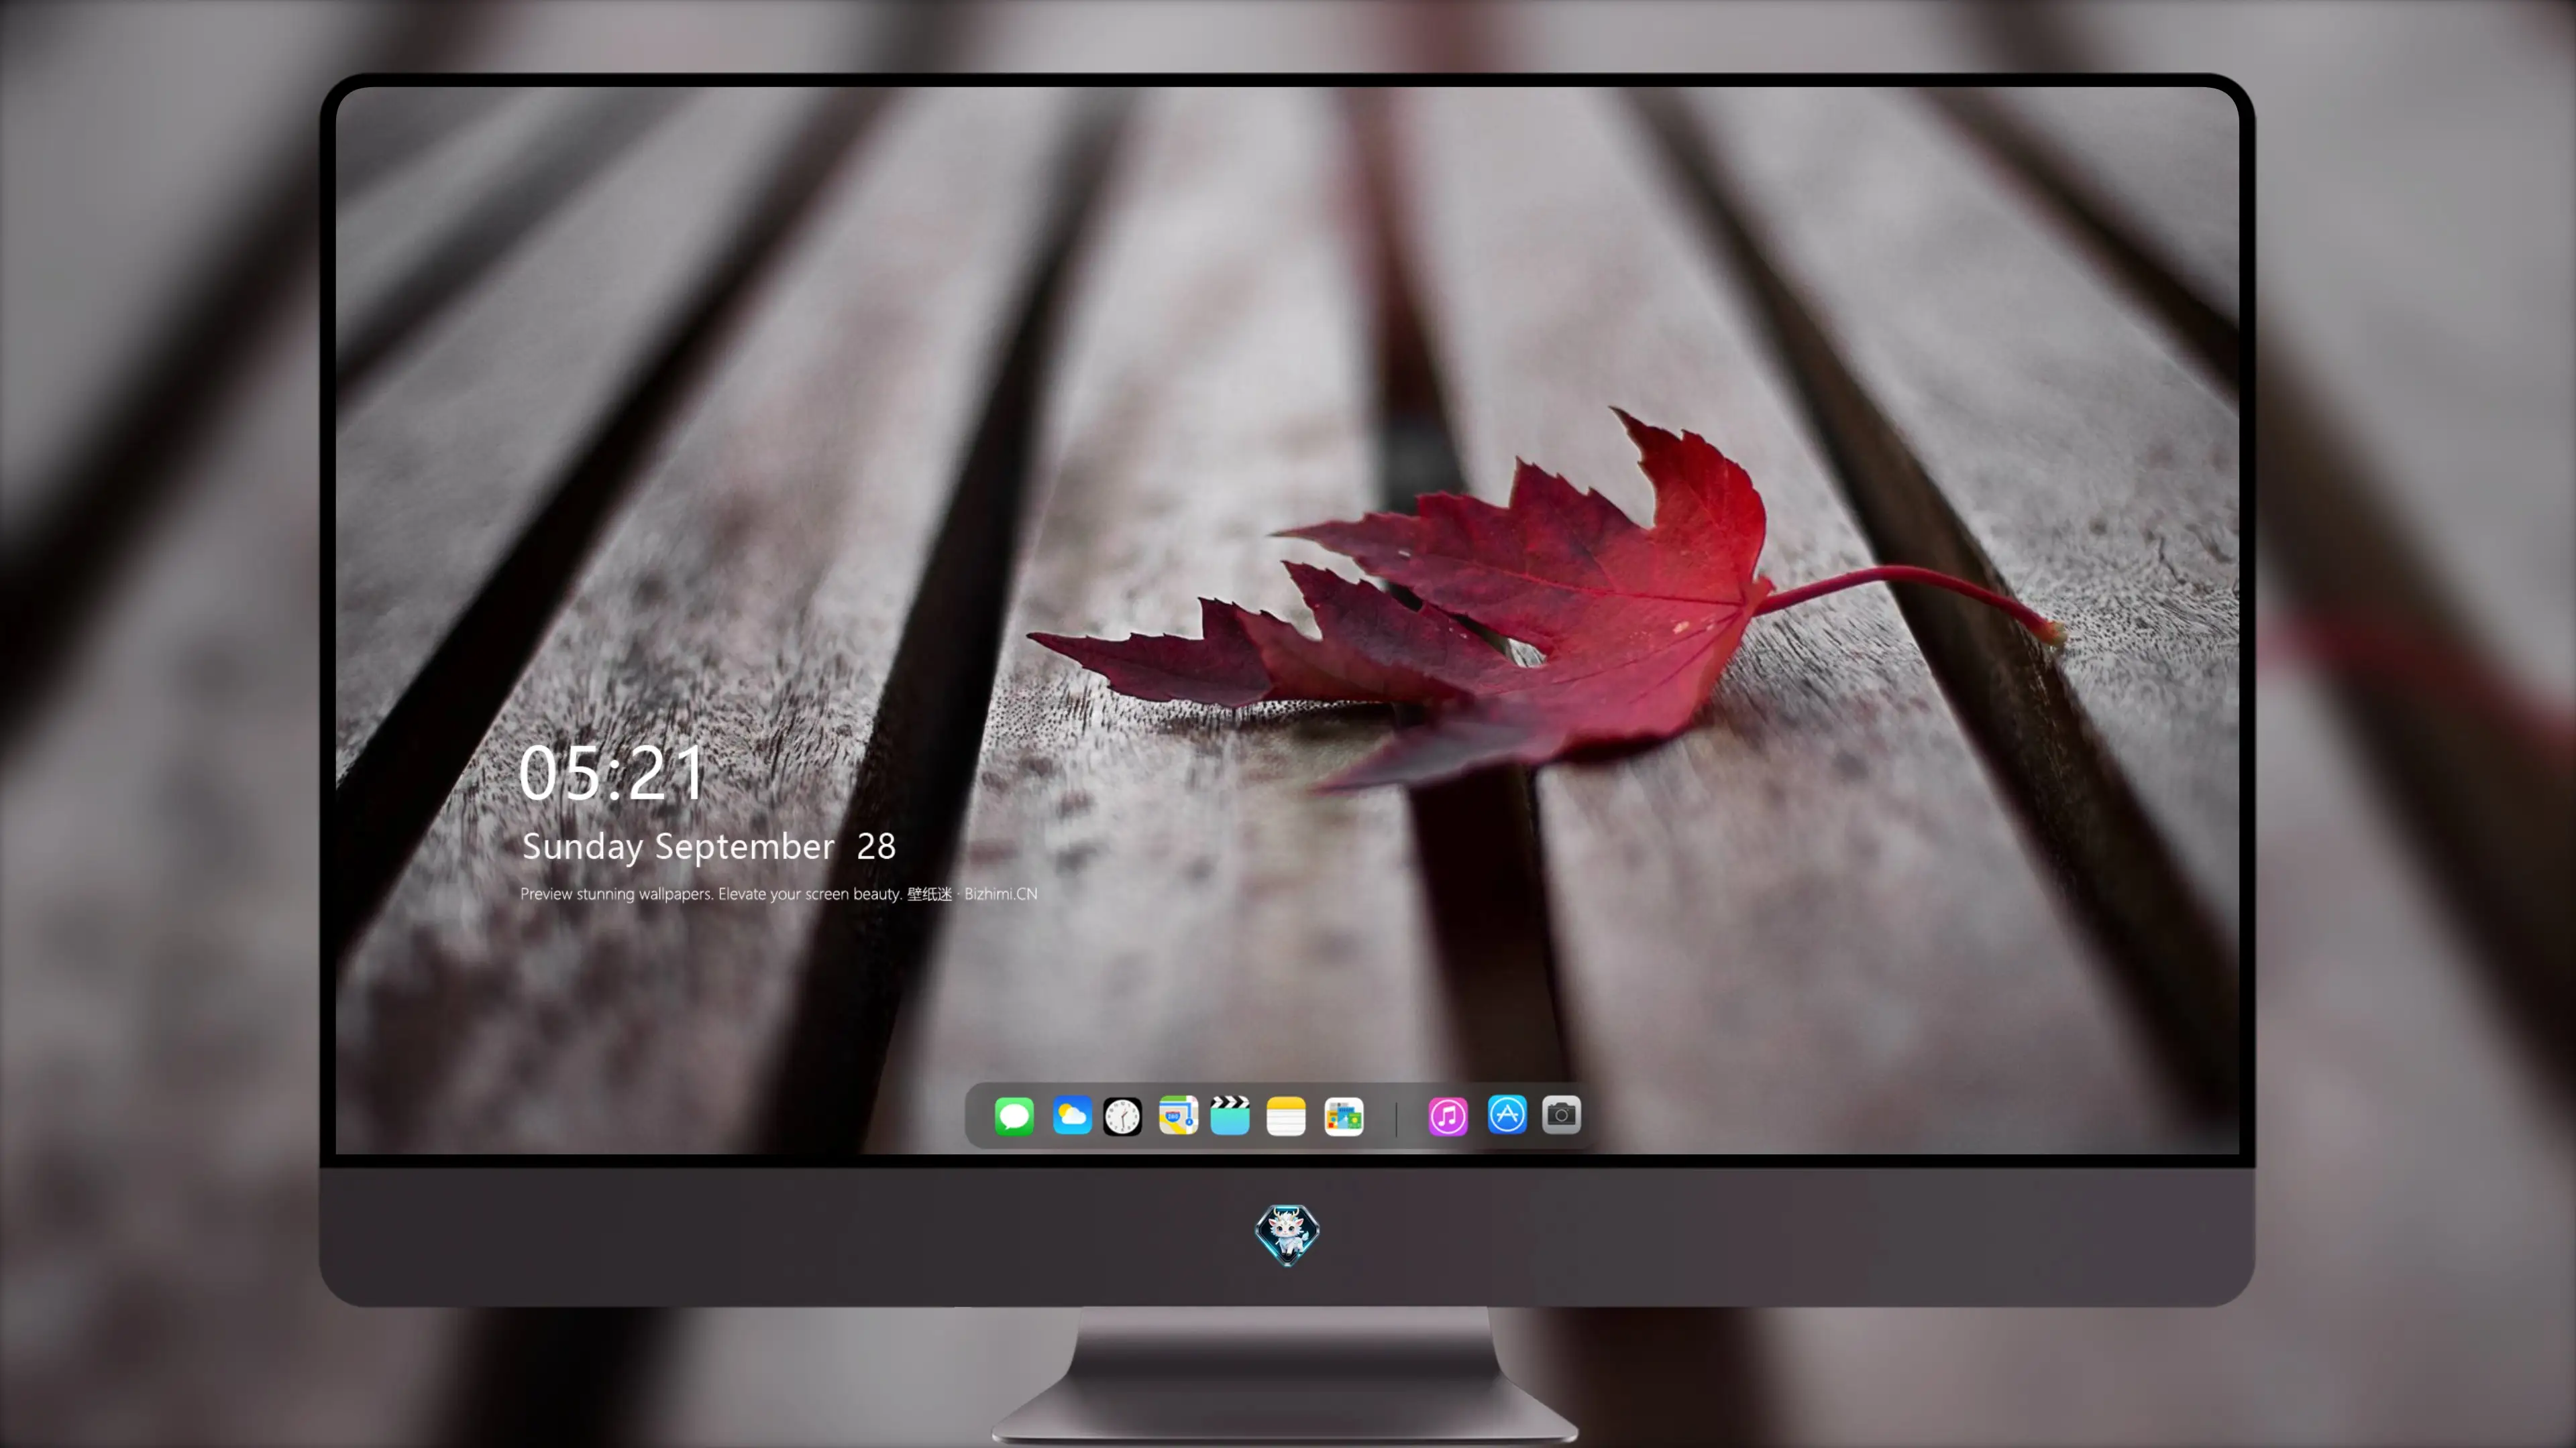The width and height of the screenshot is (2576, 1448).
Task: Launch the Camera app in the dock
Action: coord(1561,1114)
